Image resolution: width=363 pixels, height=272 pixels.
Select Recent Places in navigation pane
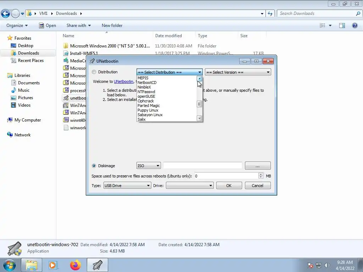click(x=31, y=60)
